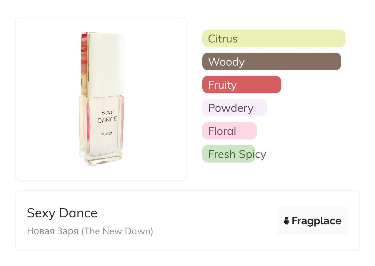This screenshot has width=375, height=266.
Task: Click the word 'Dance' in the title
Action: [78, 213]
